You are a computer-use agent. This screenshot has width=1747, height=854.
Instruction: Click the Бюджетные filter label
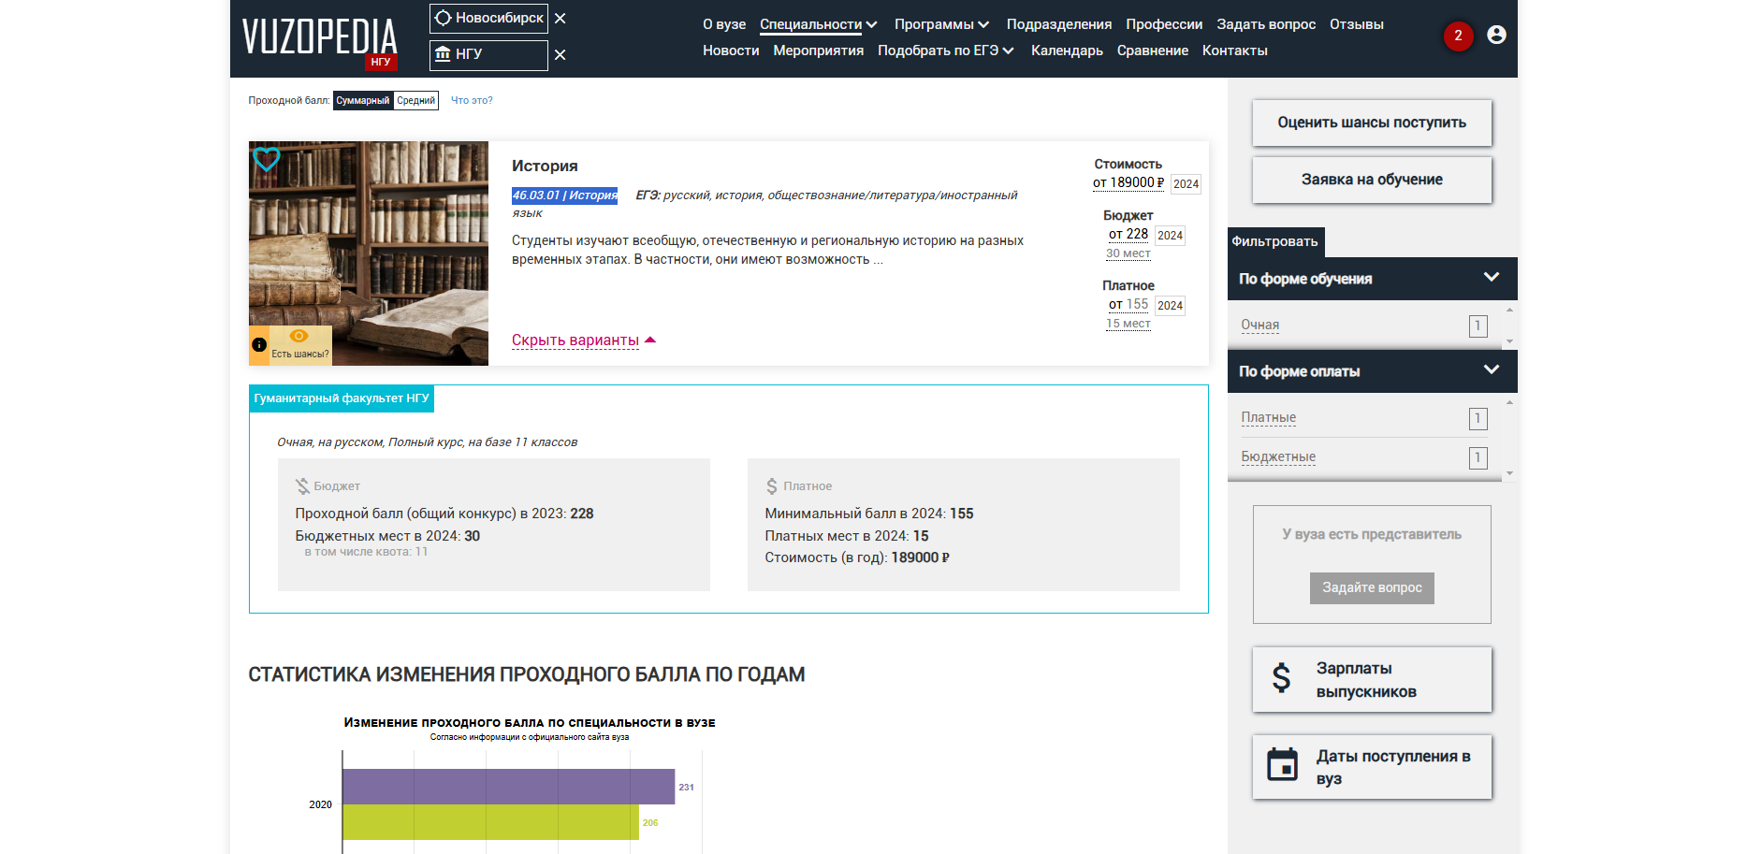[x=1278, y=457]
